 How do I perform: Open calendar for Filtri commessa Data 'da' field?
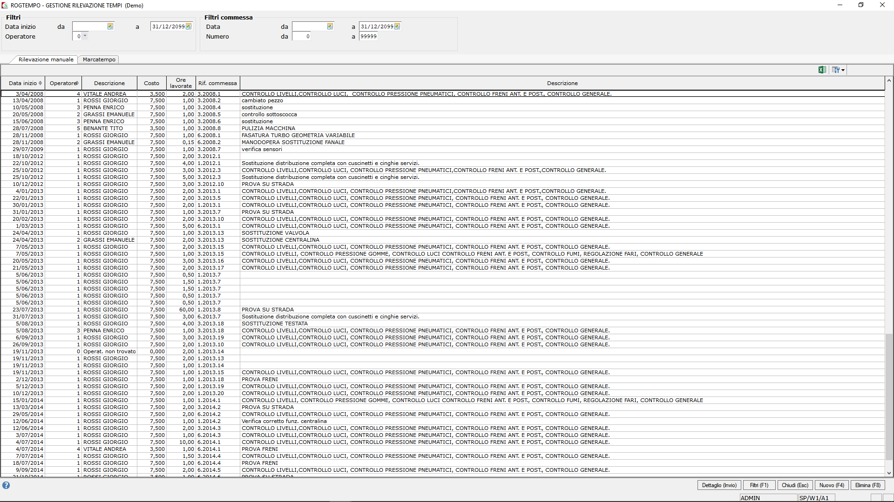(330, 26)
